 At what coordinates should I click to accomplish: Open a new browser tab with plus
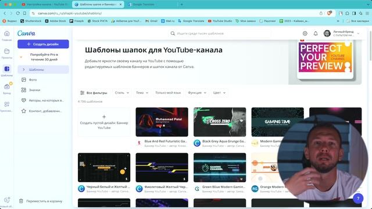[182, 5]
